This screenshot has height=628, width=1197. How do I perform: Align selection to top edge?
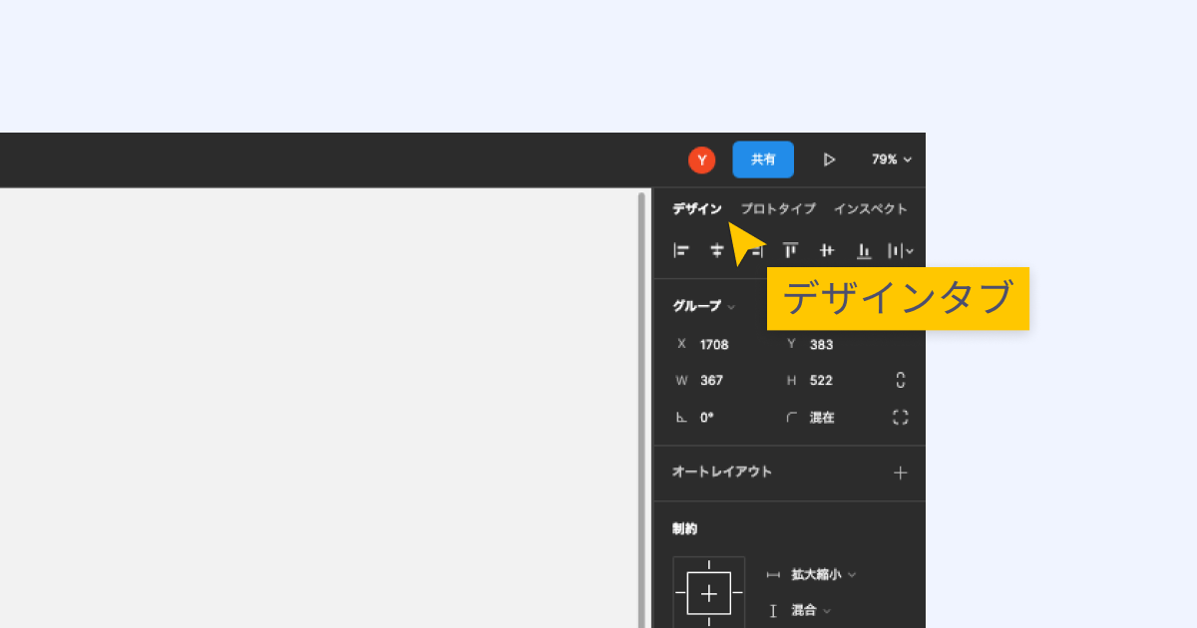click(790, 251)
